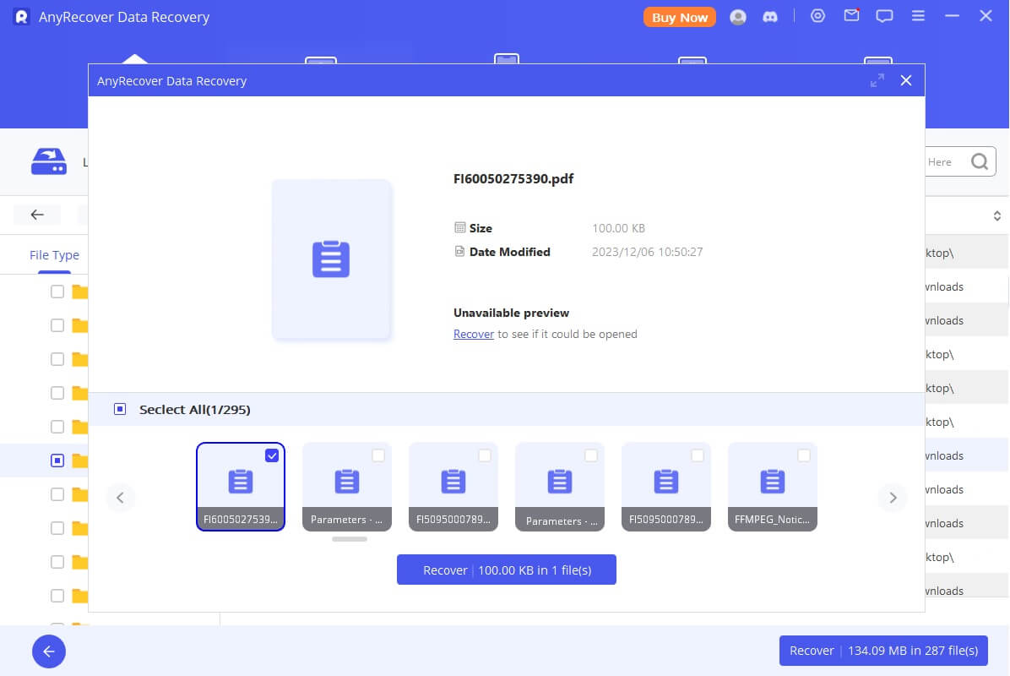The image size is (1010, 676).
Task: Click Recover to open the selected file
Action: 474,334
